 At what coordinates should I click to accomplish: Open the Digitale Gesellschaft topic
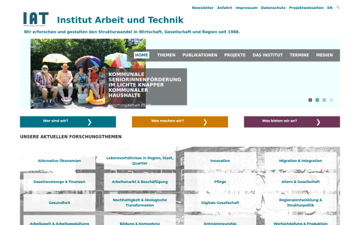point(220,203)
